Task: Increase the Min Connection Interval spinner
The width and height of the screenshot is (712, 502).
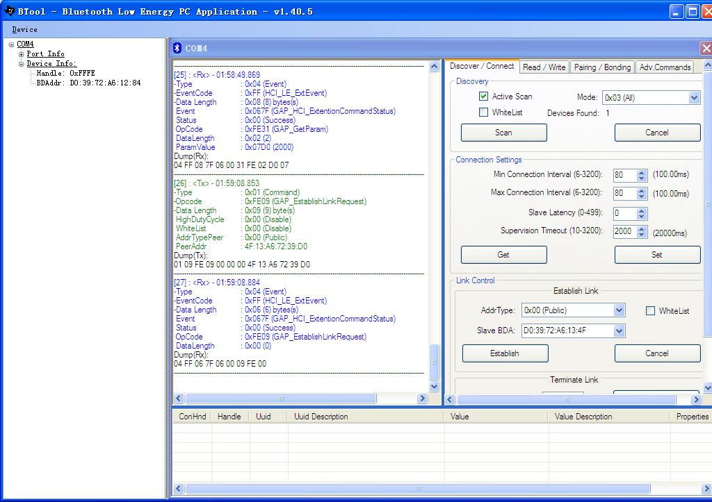Action: [x=642, y=172]
